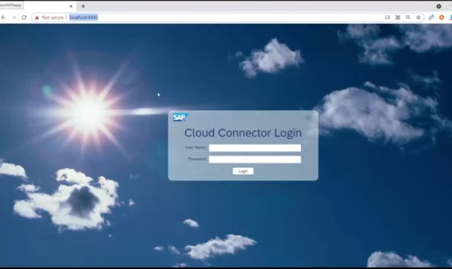
Task: Click the blue link extension icon
Action: (431, 18)
